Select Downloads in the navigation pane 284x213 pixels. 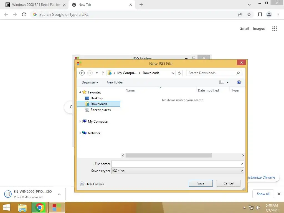pos(98,104)
